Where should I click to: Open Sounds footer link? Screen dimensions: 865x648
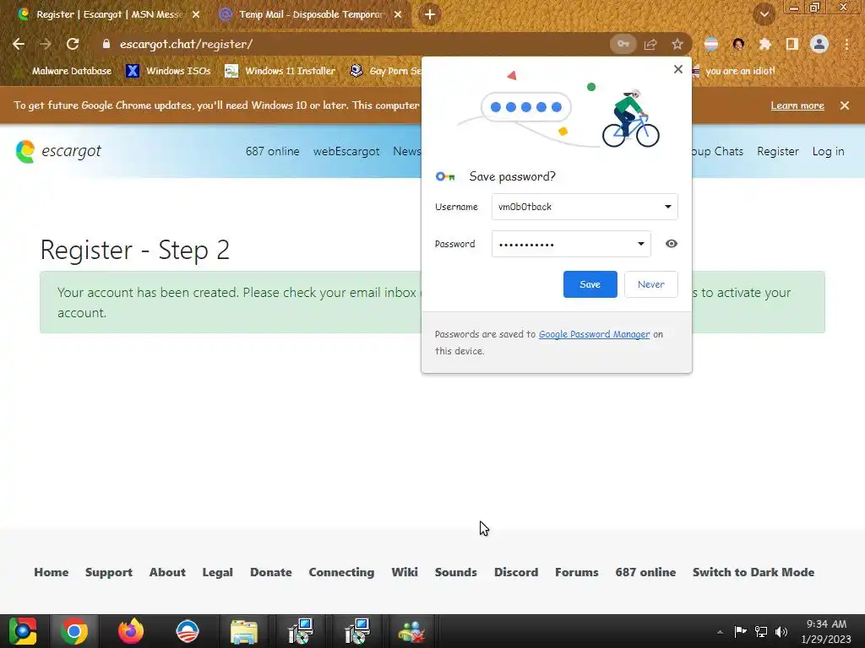tap(455, 572)
